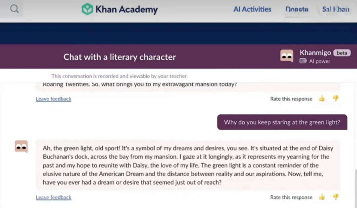Thumbs down the mansion greeting response
This screenshot has width=357, height=210.
[x=336, y=99]
